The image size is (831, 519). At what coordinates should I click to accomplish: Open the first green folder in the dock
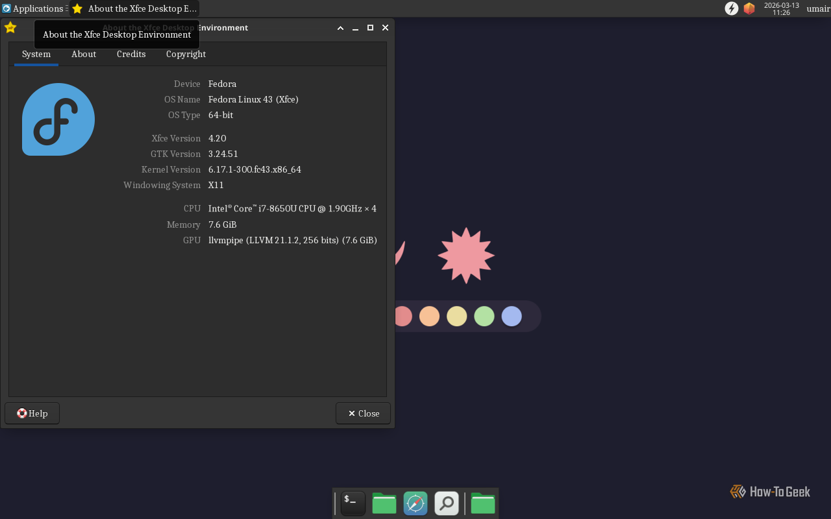coord(384,503)
